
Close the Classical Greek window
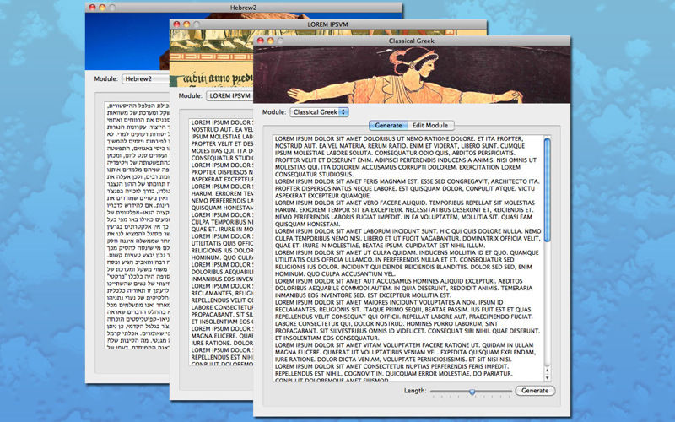(261, 41)
